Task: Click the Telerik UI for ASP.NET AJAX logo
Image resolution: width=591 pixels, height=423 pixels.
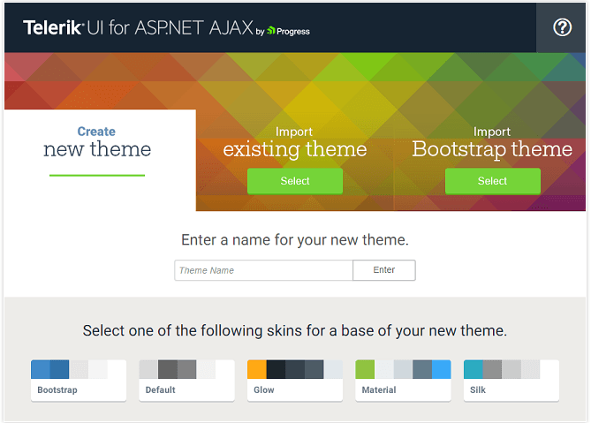Action: click(138, 28)
